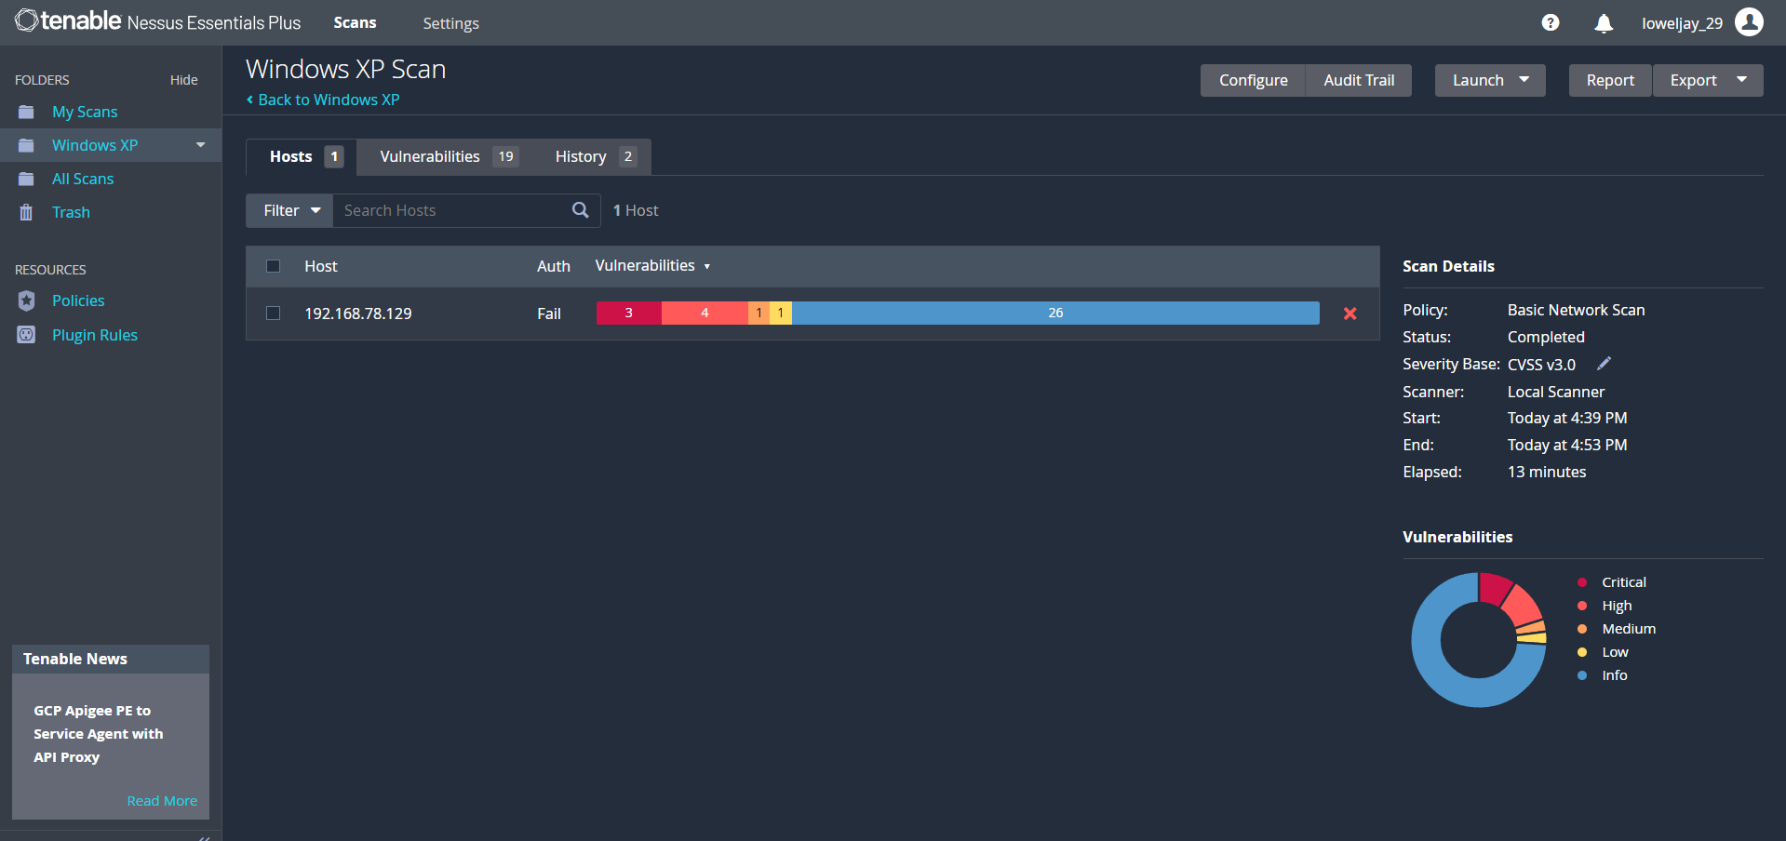Switch to the Vulnerabilities tab
The image size is (1786, 841).
(449, 156)
